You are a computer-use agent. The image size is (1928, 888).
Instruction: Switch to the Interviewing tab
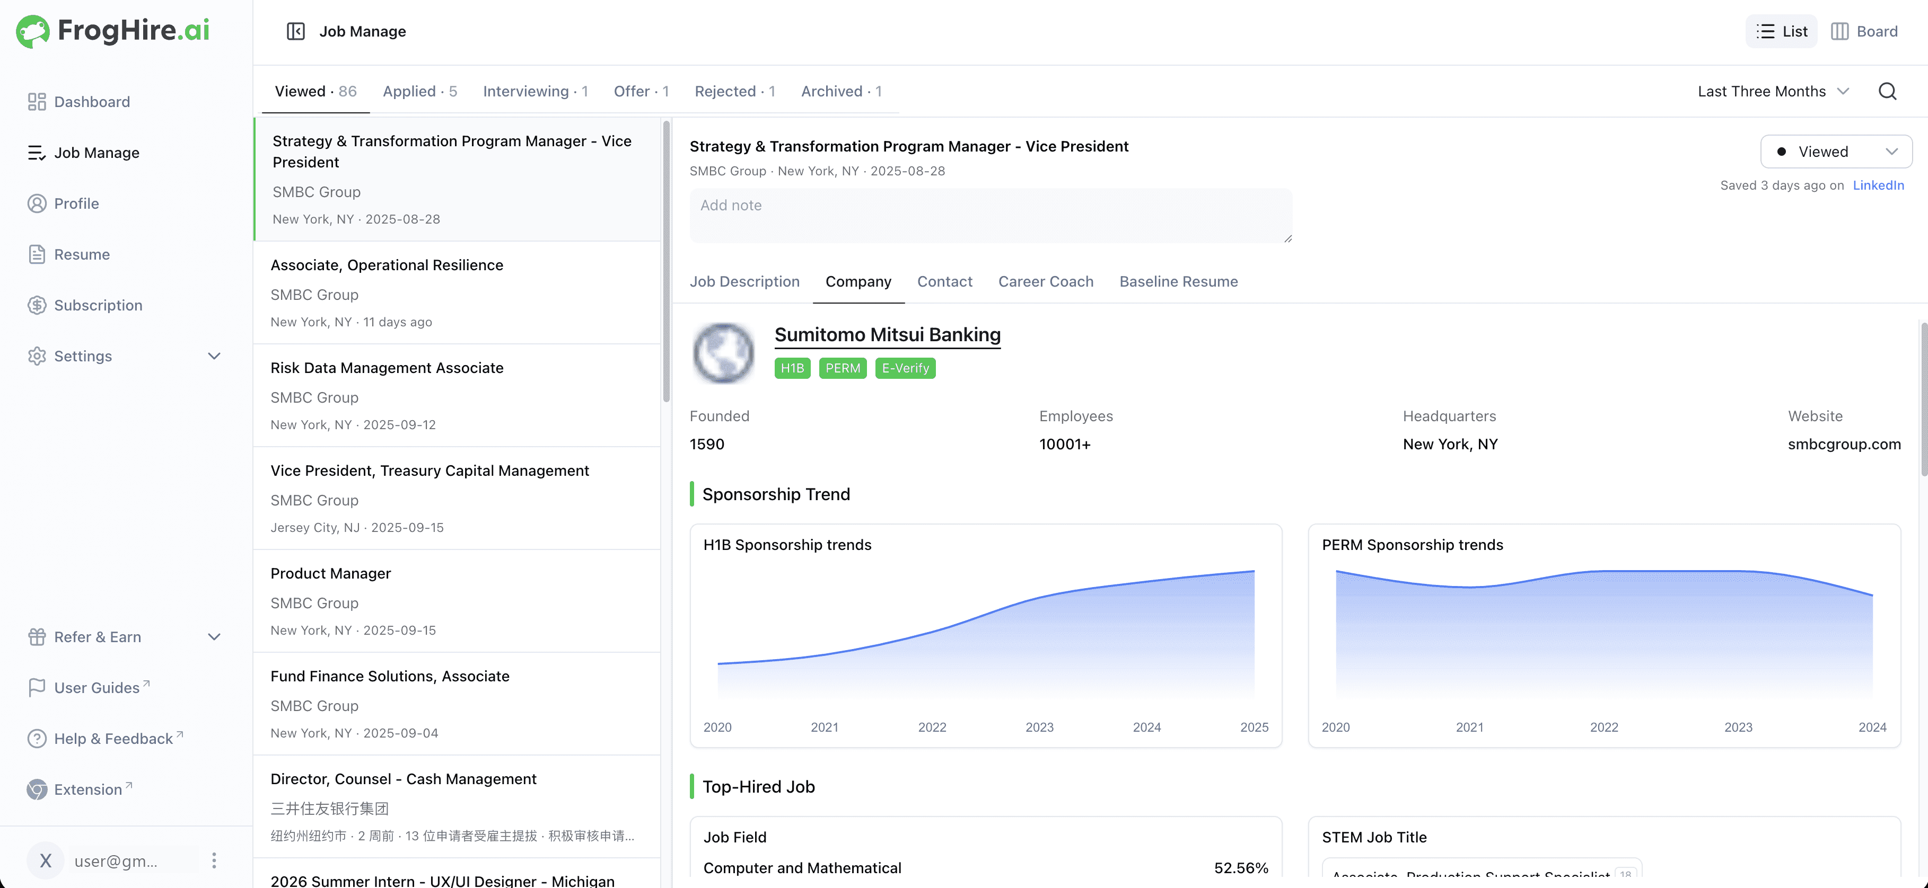(x=536, y=91)
